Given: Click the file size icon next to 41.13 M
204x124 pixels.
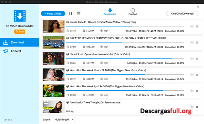Looking at the screenshot, I should 84,95.
